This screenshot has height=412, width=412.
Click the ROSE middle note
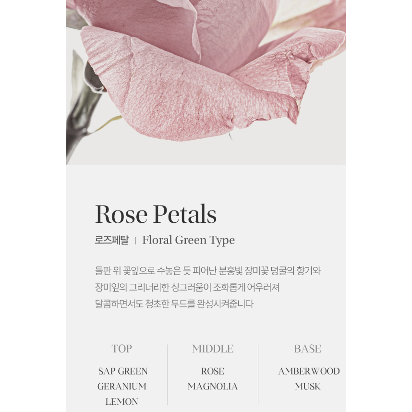(x=213, y=371)
